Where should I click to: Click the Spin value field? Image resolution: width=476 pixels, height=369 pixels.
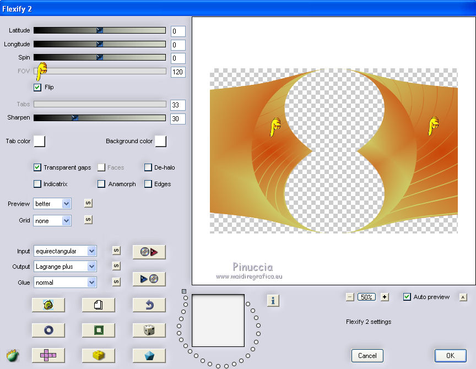pyautogui.click(x=178, y=58)
